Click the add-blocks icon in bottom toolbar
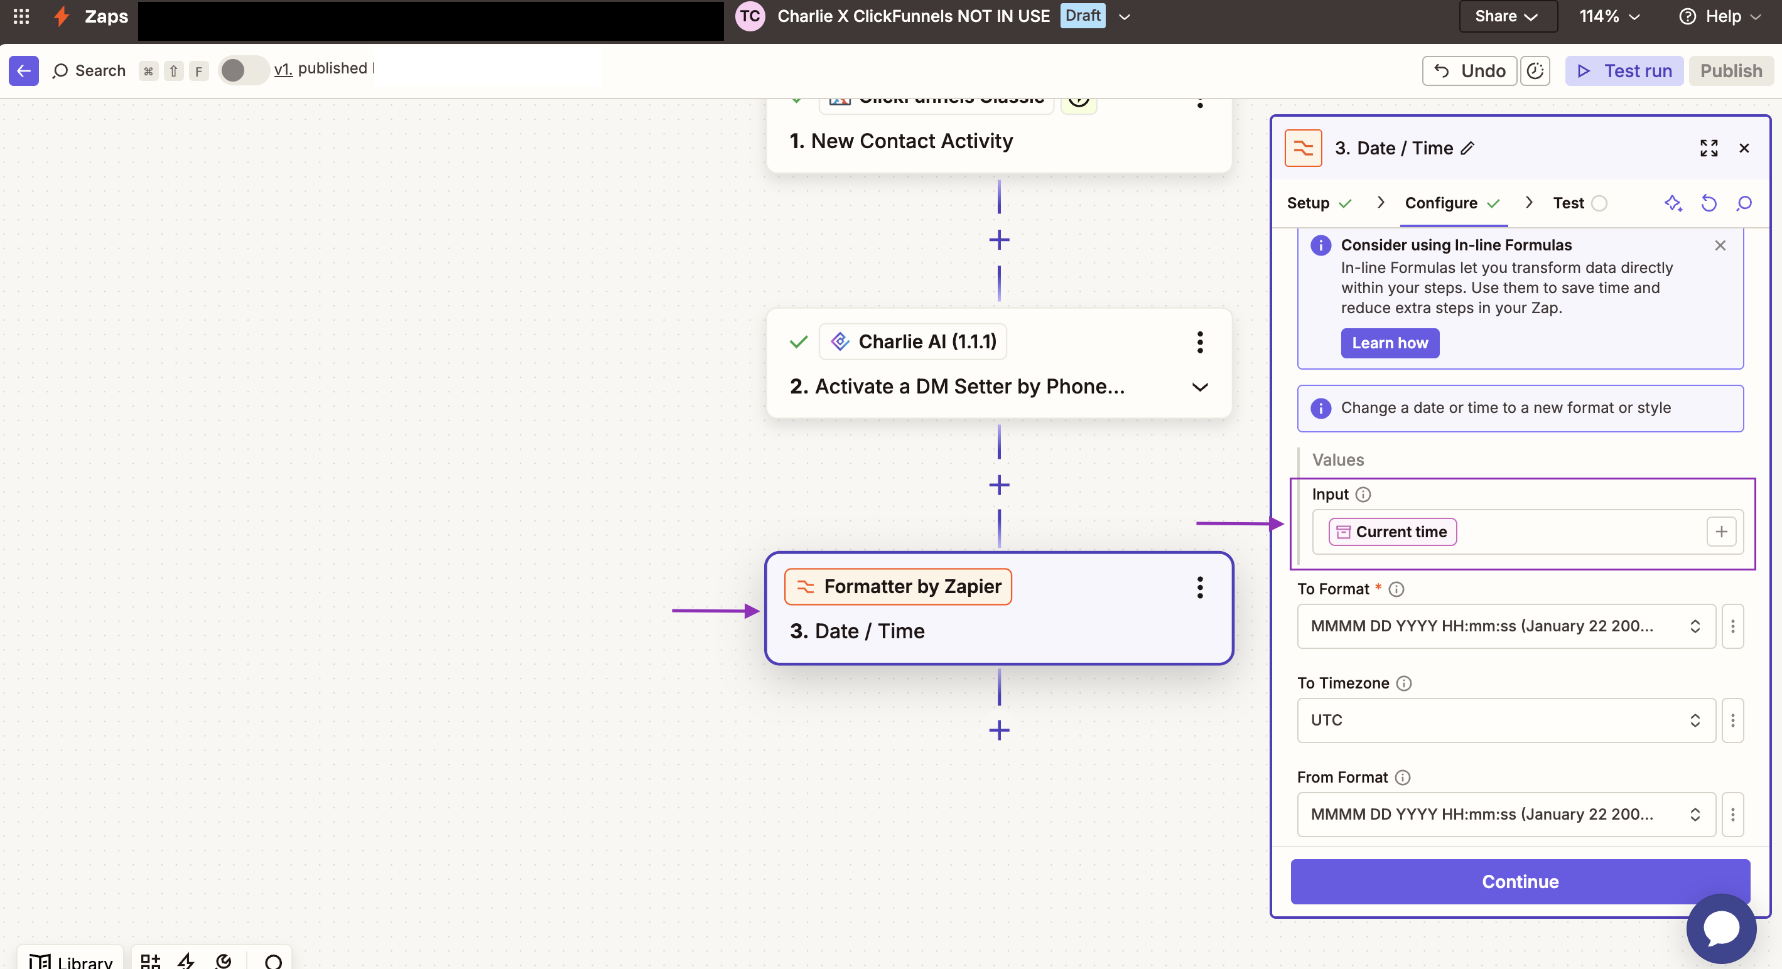This screenshot has width=1782, height=969. pyautogui.click(x=150, y=961)
